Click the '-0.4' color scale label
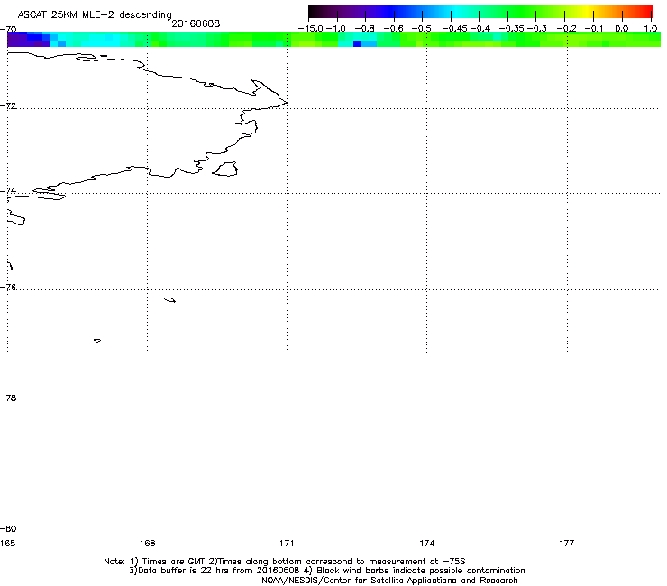 coord(480,29)
